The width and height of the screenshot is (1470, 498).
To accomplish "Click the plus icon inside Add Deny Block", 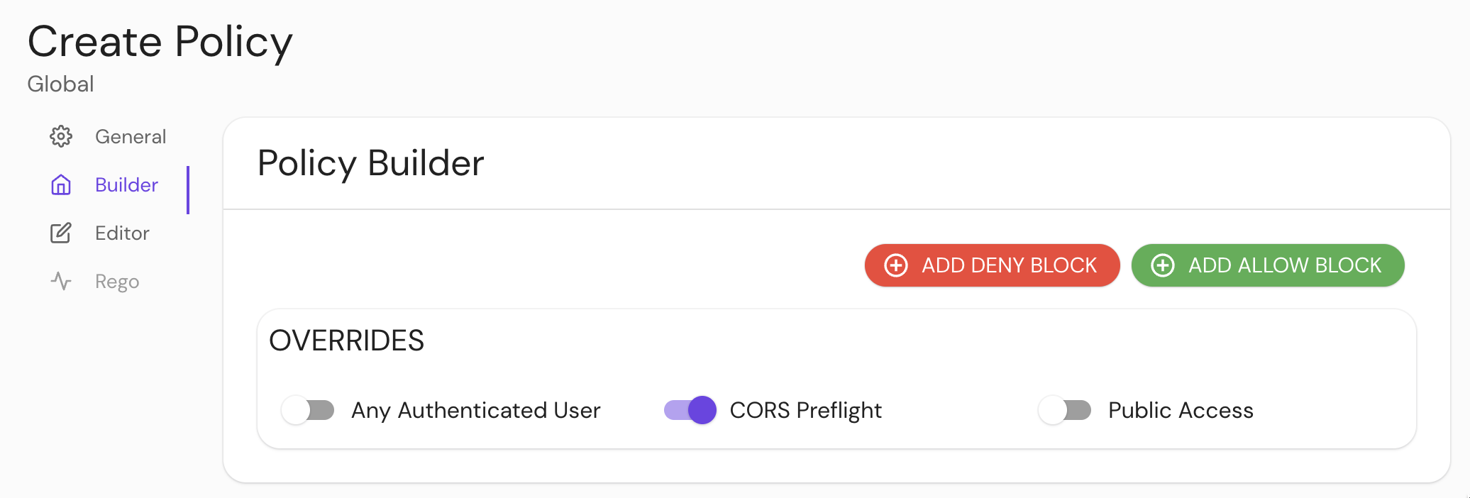I will click(895, 265).
